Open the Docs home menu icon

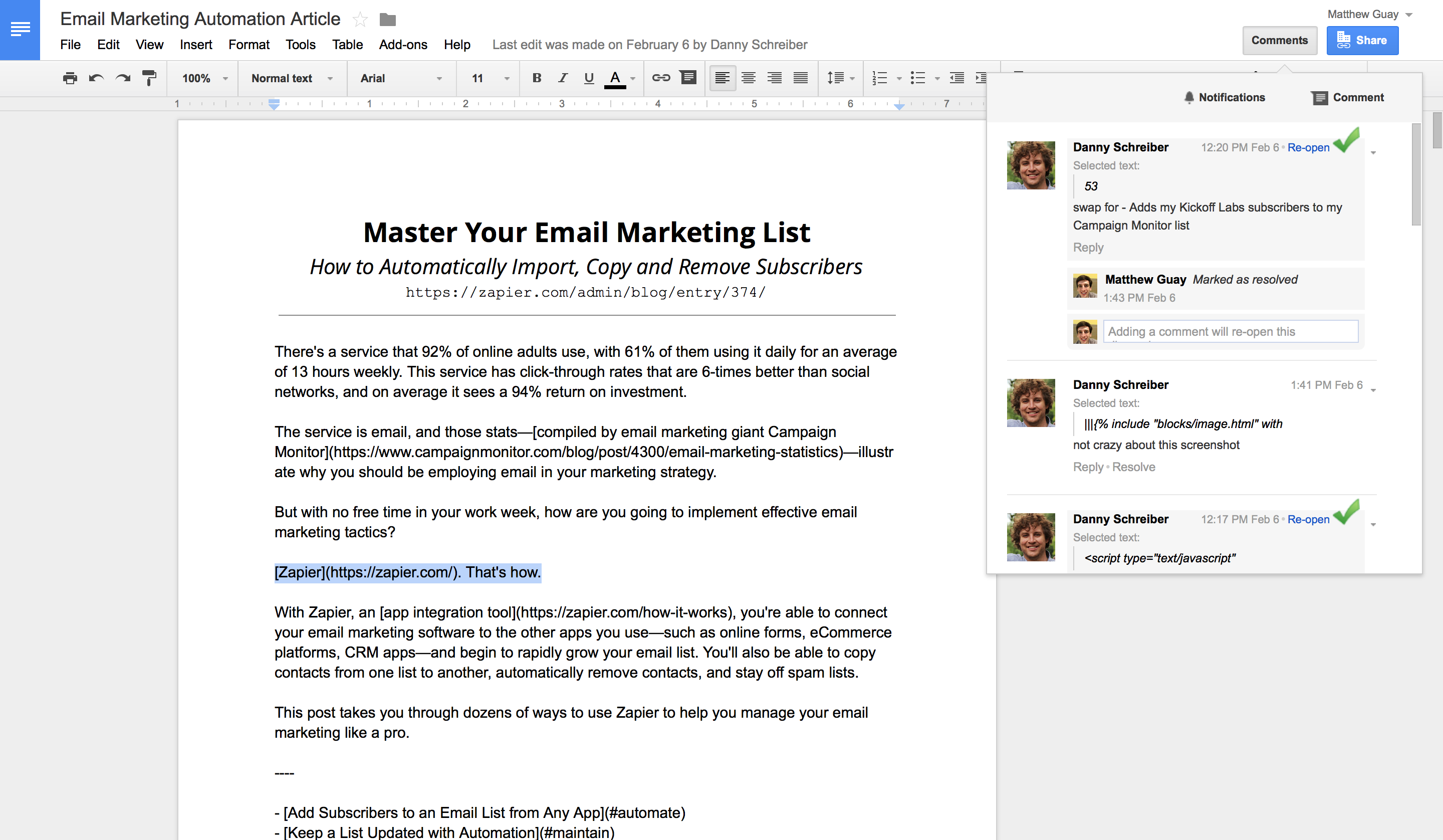[20, 29]
